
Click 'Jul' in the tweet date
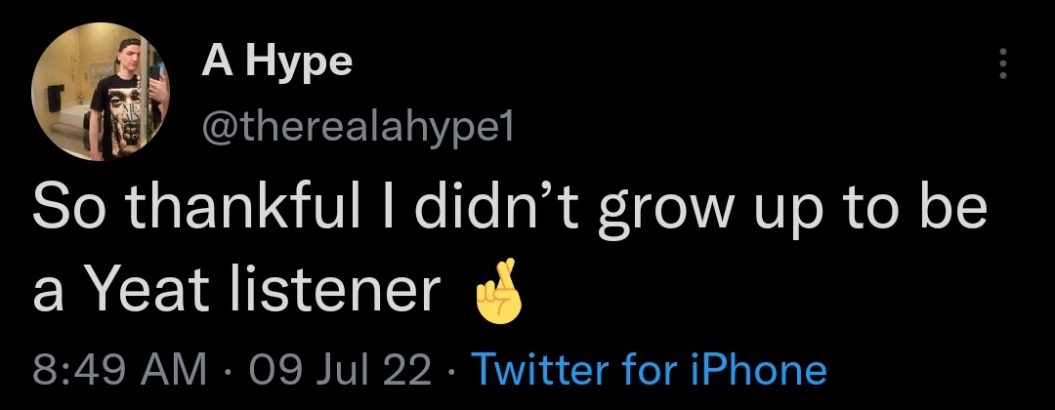pos(345,371)
